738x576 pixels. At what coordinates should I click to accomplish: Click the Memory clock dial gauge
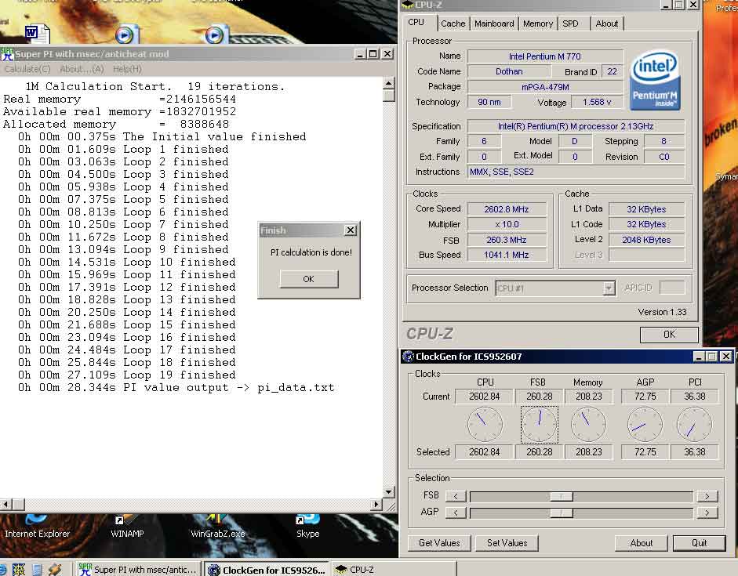point(588,425)
